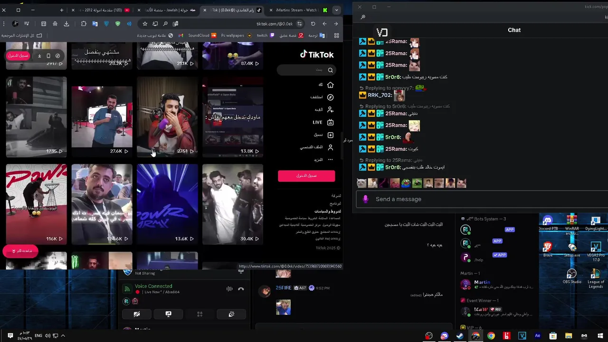The width and height of the screenshot is (608, 342).
Task: Play TikTok video with 13.8K views
Action: (x=233, y=117)
